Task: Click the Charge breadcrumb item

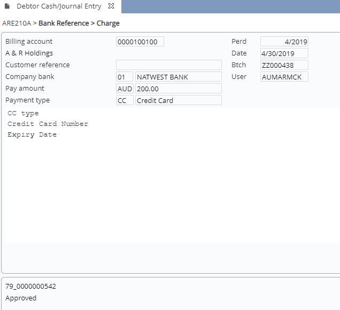Action: [108, 23]
